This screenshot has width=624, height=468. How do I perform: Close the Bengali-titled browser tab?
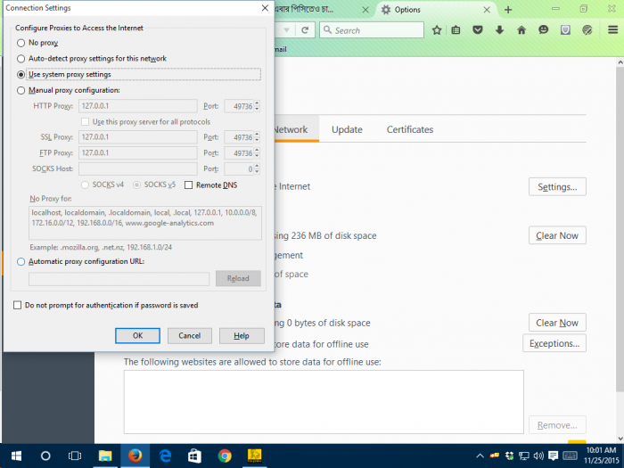(x=365, y=10)
